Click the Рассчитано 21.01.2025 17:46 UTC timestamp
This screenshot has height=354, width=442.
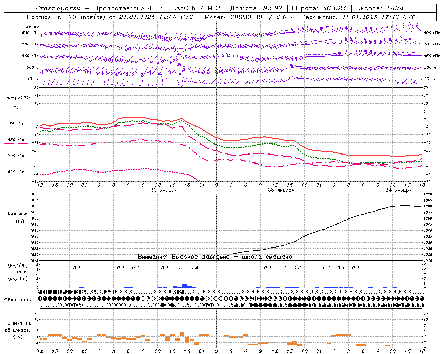(x=358, y=17)
